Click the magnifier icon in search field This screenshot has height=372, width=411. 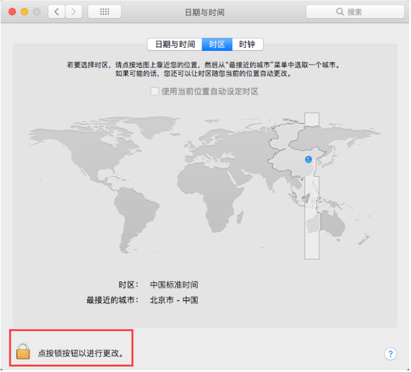339,12
